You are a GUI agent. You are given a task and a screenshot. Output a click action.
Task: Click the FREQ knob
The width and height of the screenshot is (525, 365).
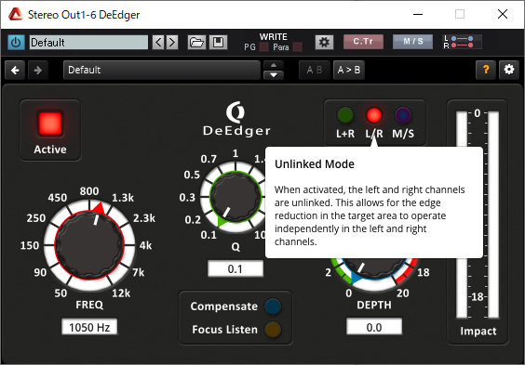(89, 245)
